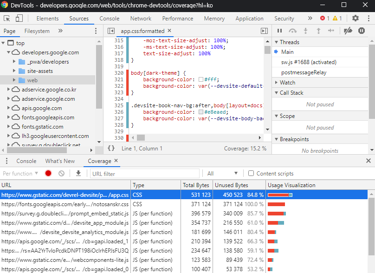
Task: Click the yellow warning count indicator
Action: 337,18
